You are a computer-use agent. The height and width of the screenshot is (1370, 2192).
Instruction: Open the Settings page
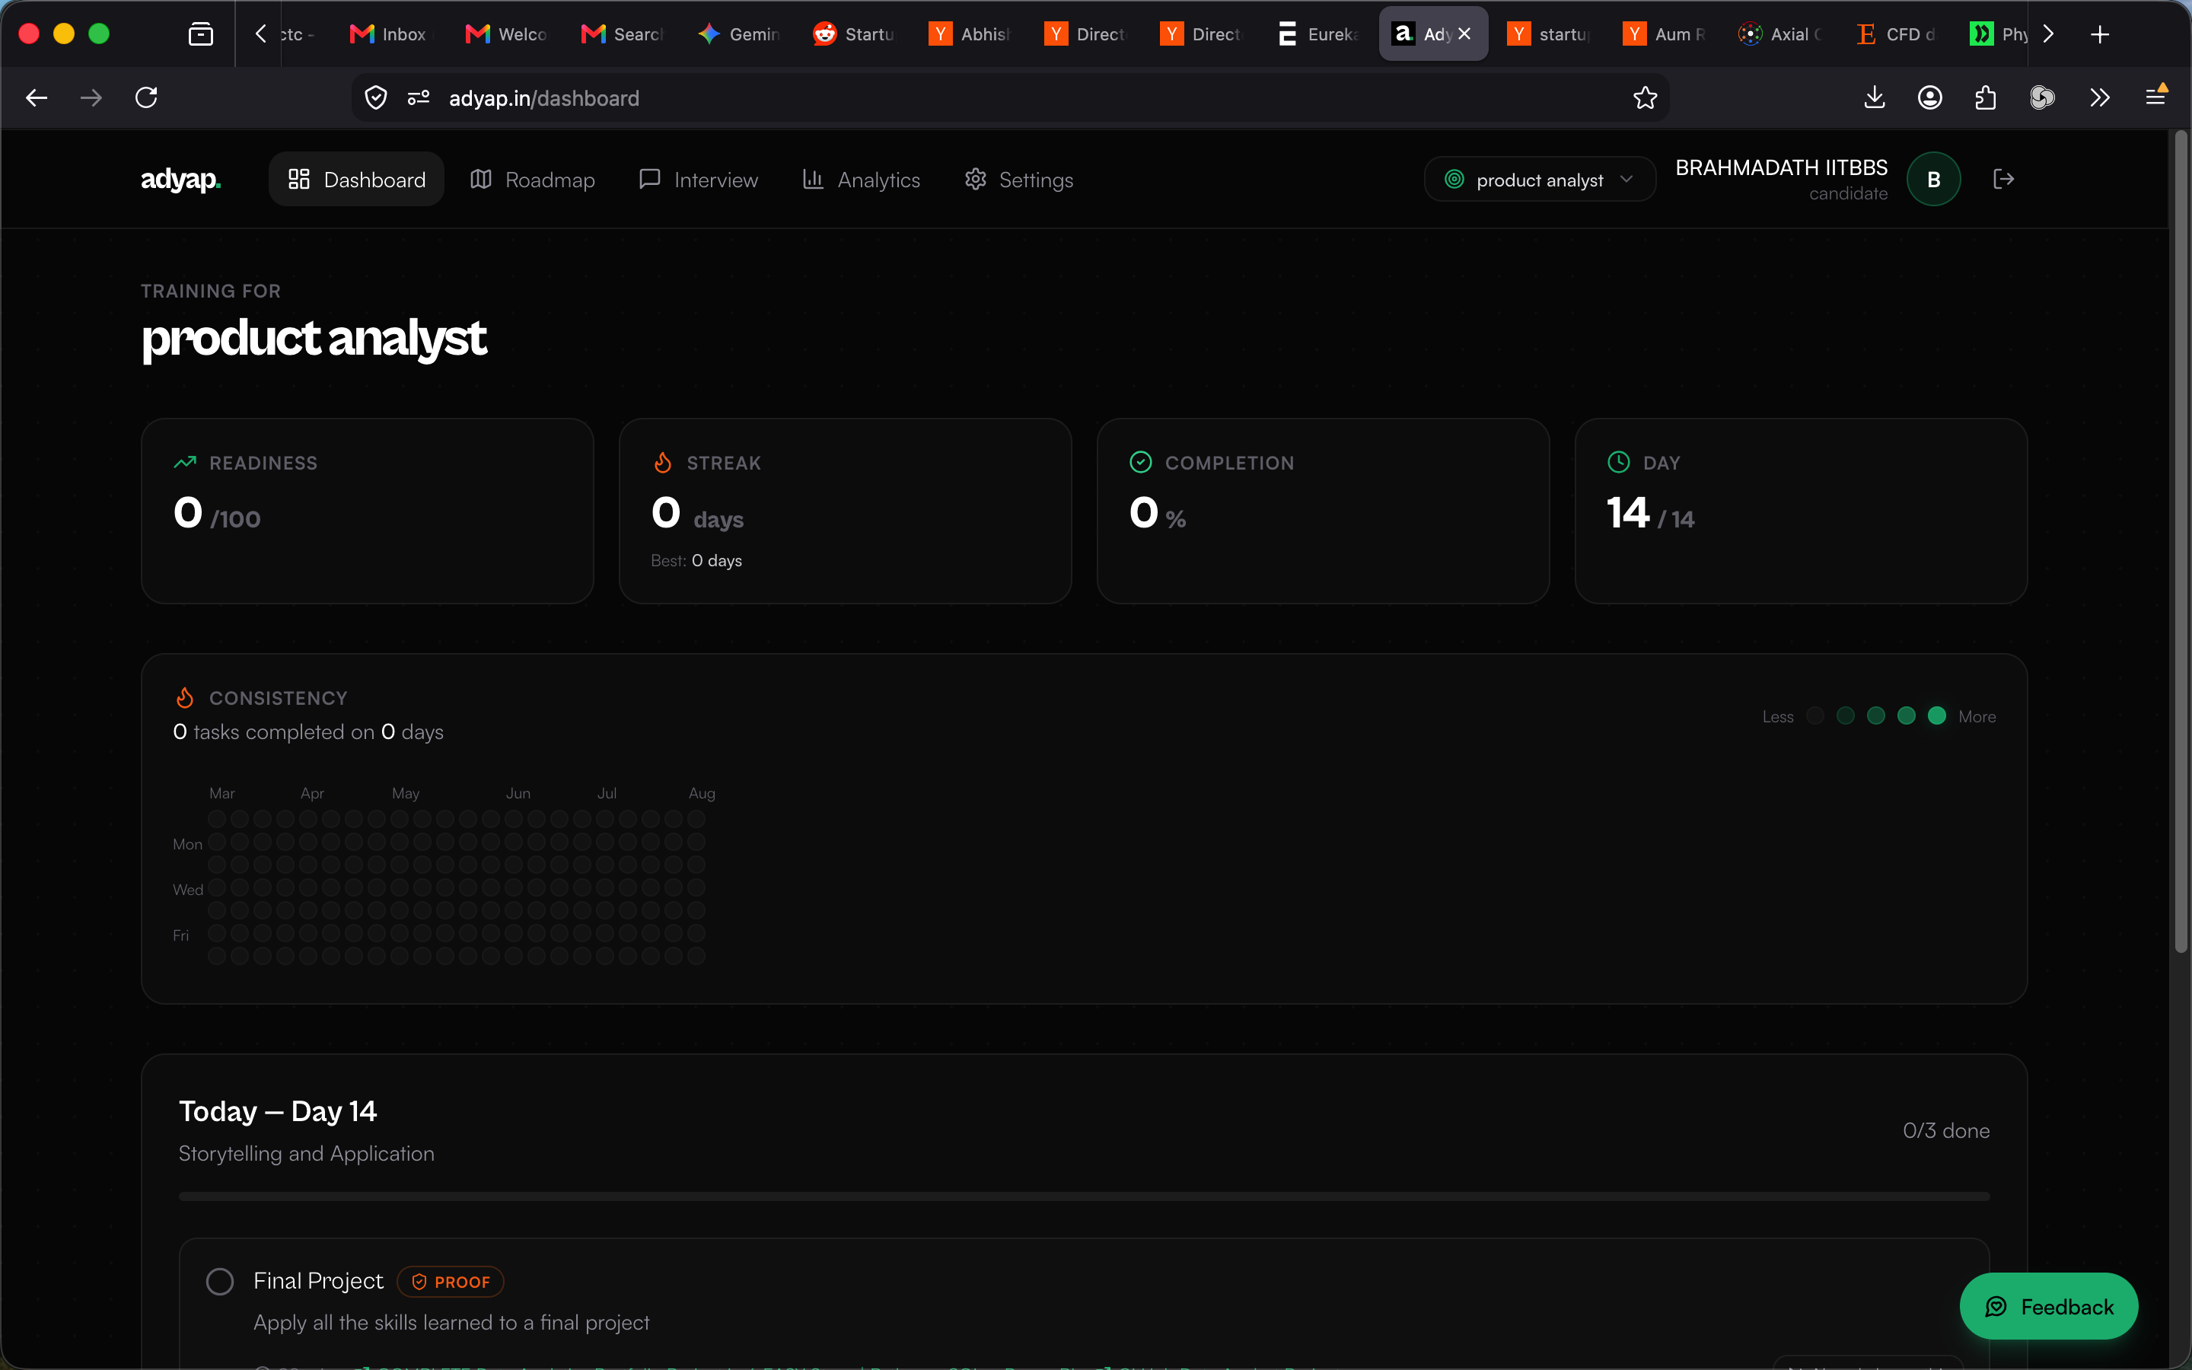point(1019,180)
